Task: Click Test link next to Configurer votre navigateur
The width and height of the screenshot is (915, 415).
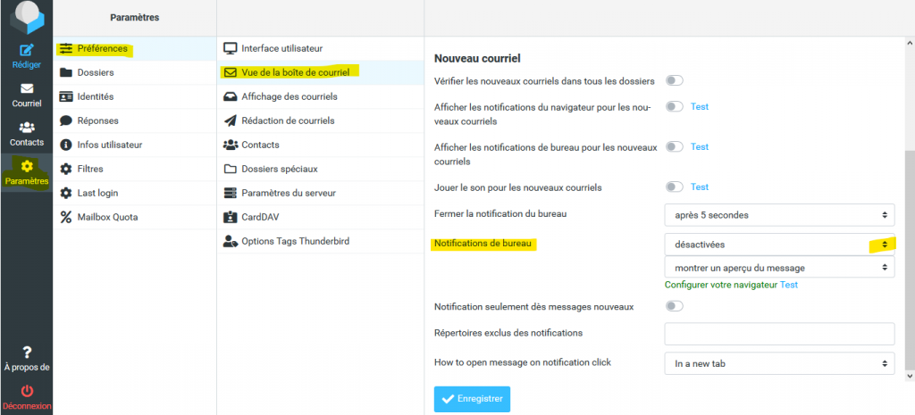Action: pyautogui.click(x=789, y=285)
